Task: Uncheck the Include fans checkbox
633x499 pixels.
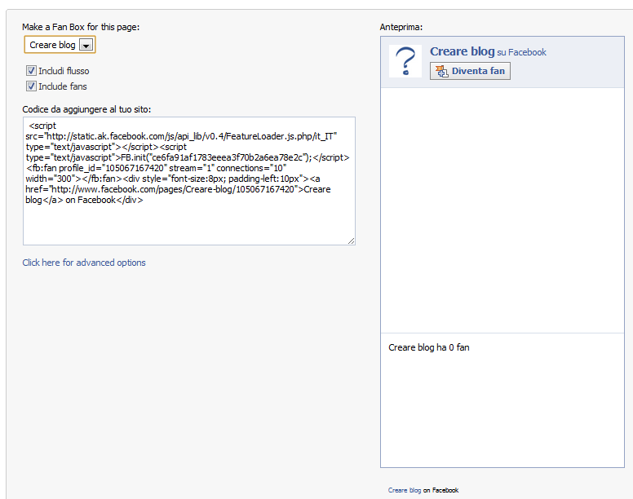Action: pyautogui.click(x=31, y=86)
